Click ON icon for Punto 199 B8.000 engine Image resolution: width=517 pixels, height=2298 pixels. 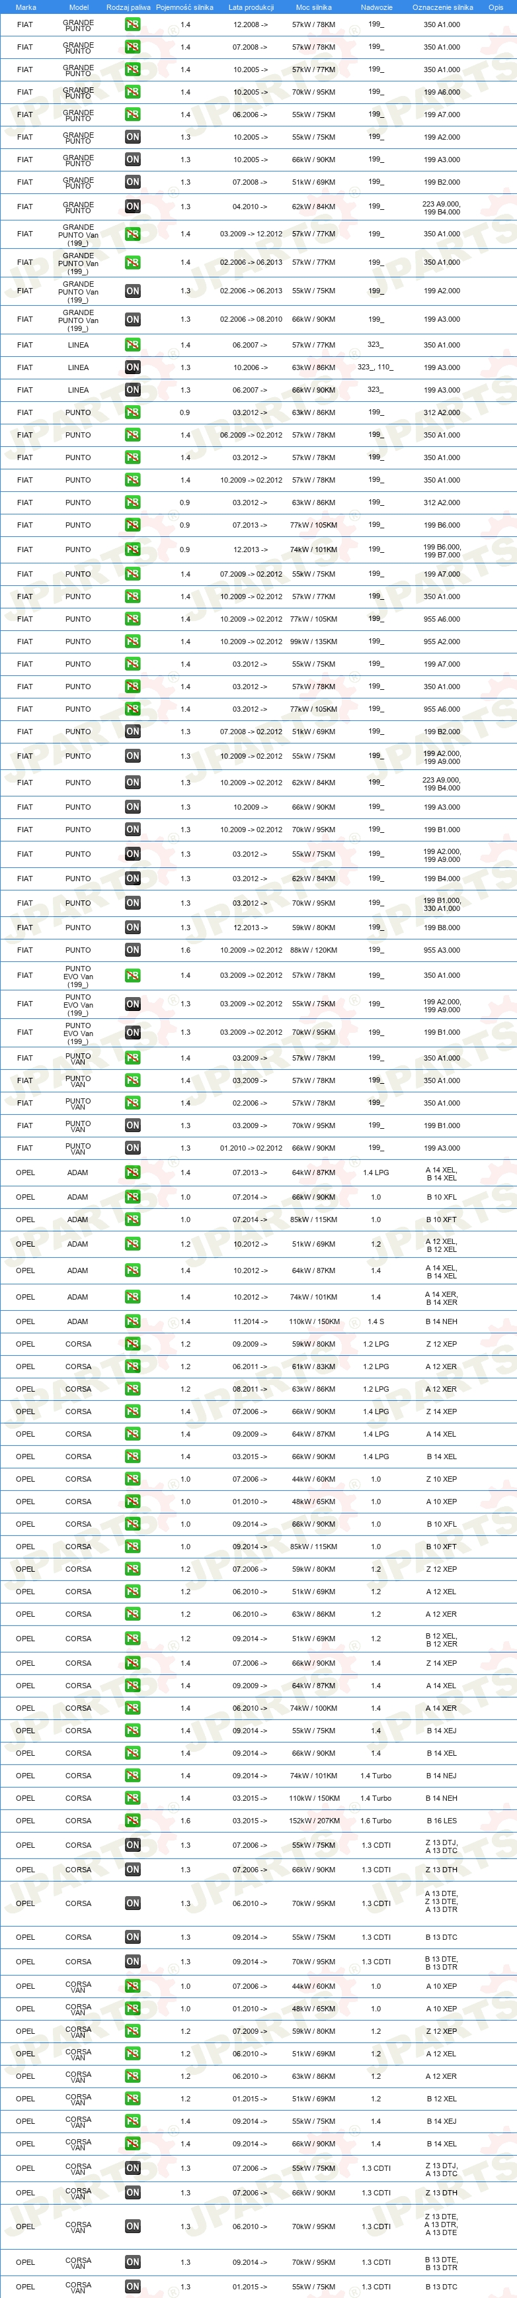point(132,927)
